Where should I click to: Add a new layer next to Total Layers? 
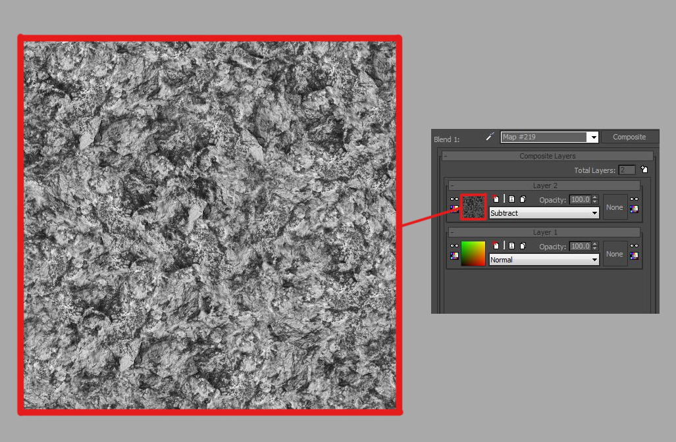[x=644, y=169]
